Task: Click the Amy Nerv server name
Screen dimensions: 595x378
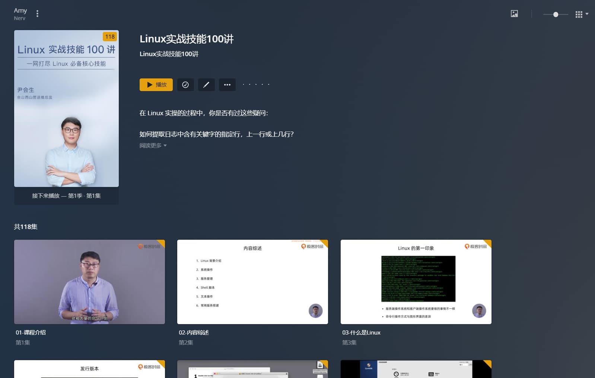Action: point(20,14)
